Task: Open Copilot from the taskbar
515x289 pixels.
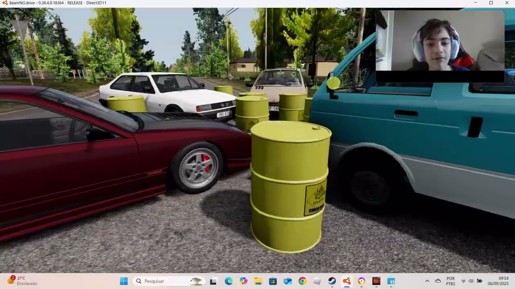Action: (243, 281)
